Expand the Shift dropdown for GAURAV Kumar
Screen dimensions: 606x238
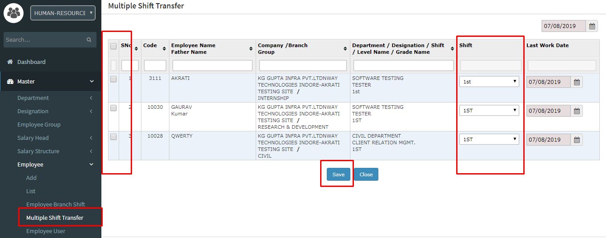pos(489,111)
